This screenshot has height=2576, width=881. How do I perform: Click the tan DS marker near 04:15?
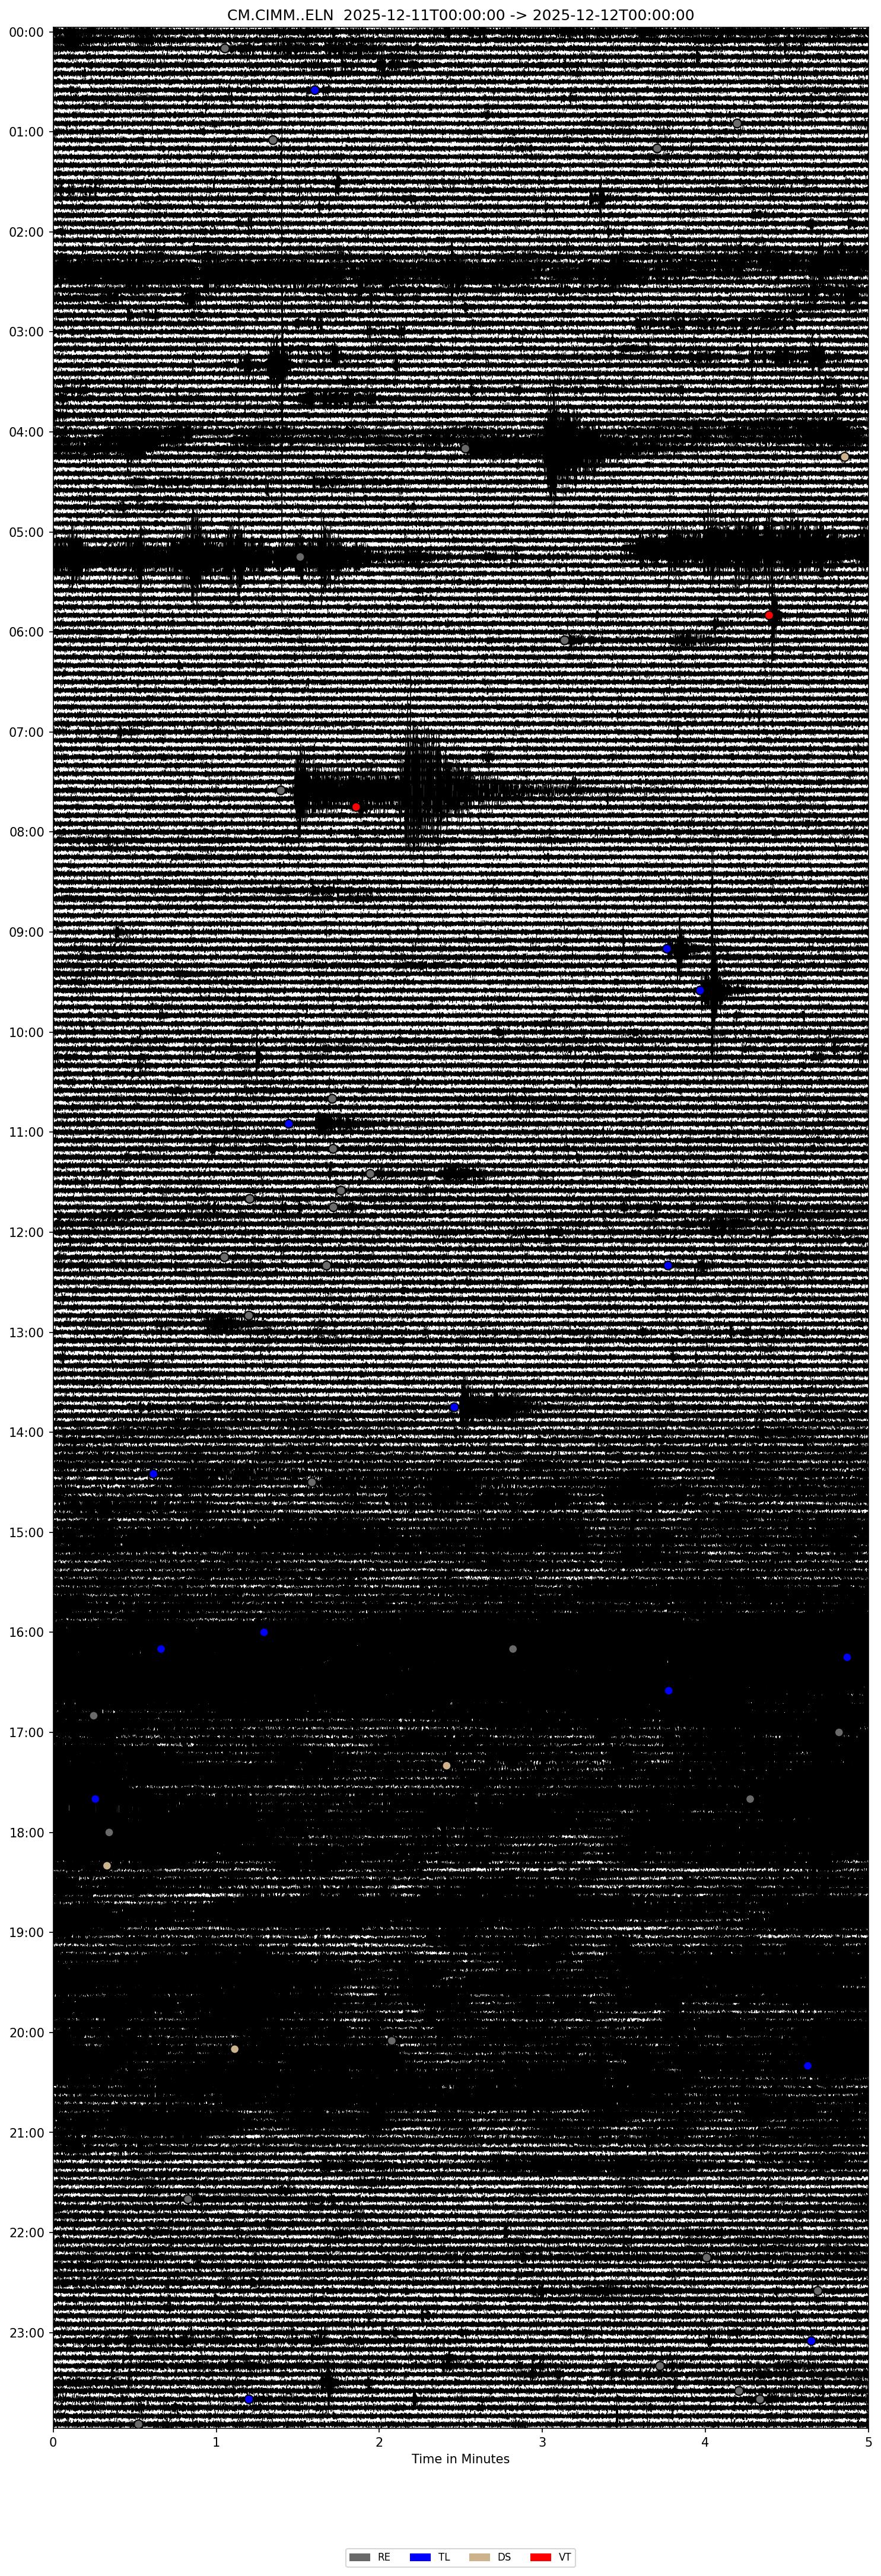pyautogui.click(x=844, y=457)
